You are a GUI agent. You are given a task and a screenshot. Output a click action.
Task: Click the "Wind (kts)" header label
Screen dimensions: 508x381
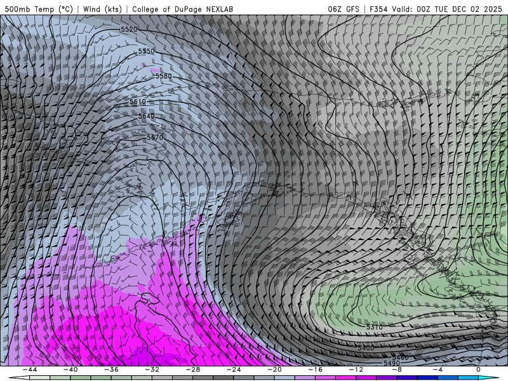(x=102, y=9)
